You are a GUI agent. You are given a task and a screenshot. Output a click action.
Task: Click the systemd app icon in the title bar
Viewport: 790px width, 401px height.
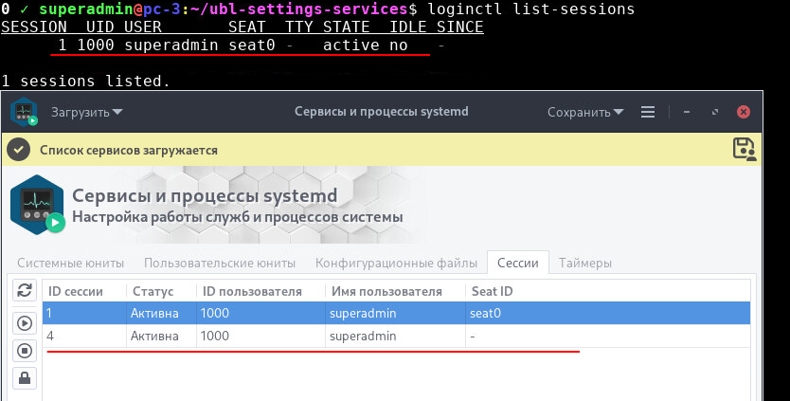[x=25, y=113]
